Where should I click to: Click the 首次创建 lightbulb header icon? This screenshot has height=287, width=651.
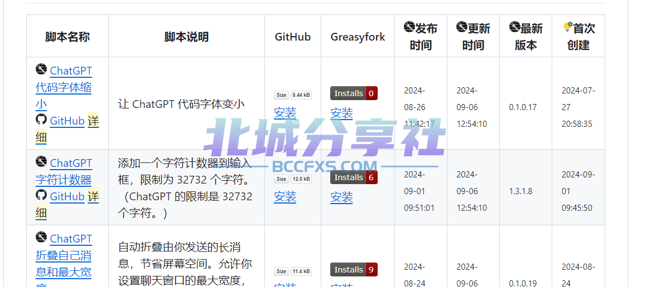coord(567,27)
